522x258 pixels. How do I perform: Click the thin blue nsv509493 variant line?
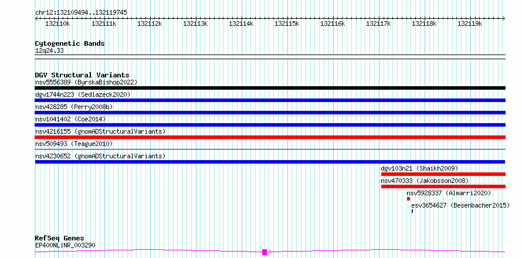[x=270, y=150]
